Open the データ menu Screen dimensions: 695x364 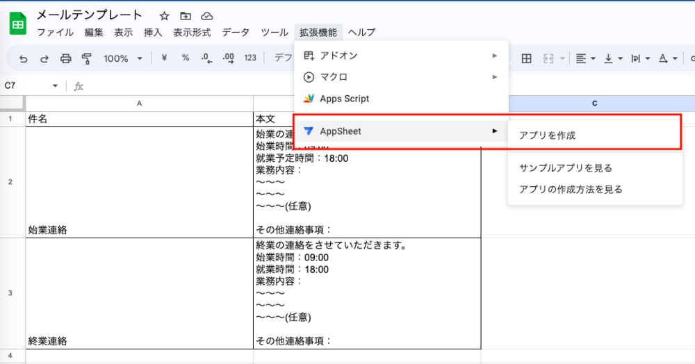point(236,33)
